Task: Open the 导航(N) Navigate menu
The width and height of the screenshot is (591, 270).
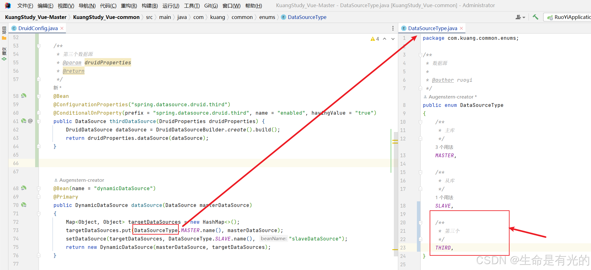Action: [x=87, y=6]
